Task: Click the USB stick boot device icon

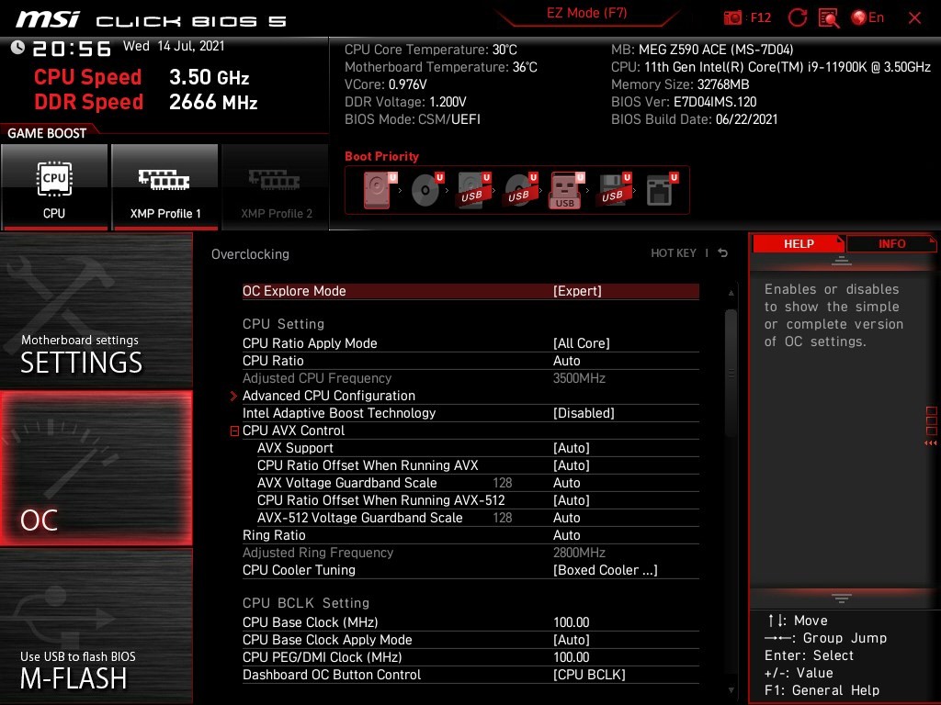Action: click(x=565, y=191)
